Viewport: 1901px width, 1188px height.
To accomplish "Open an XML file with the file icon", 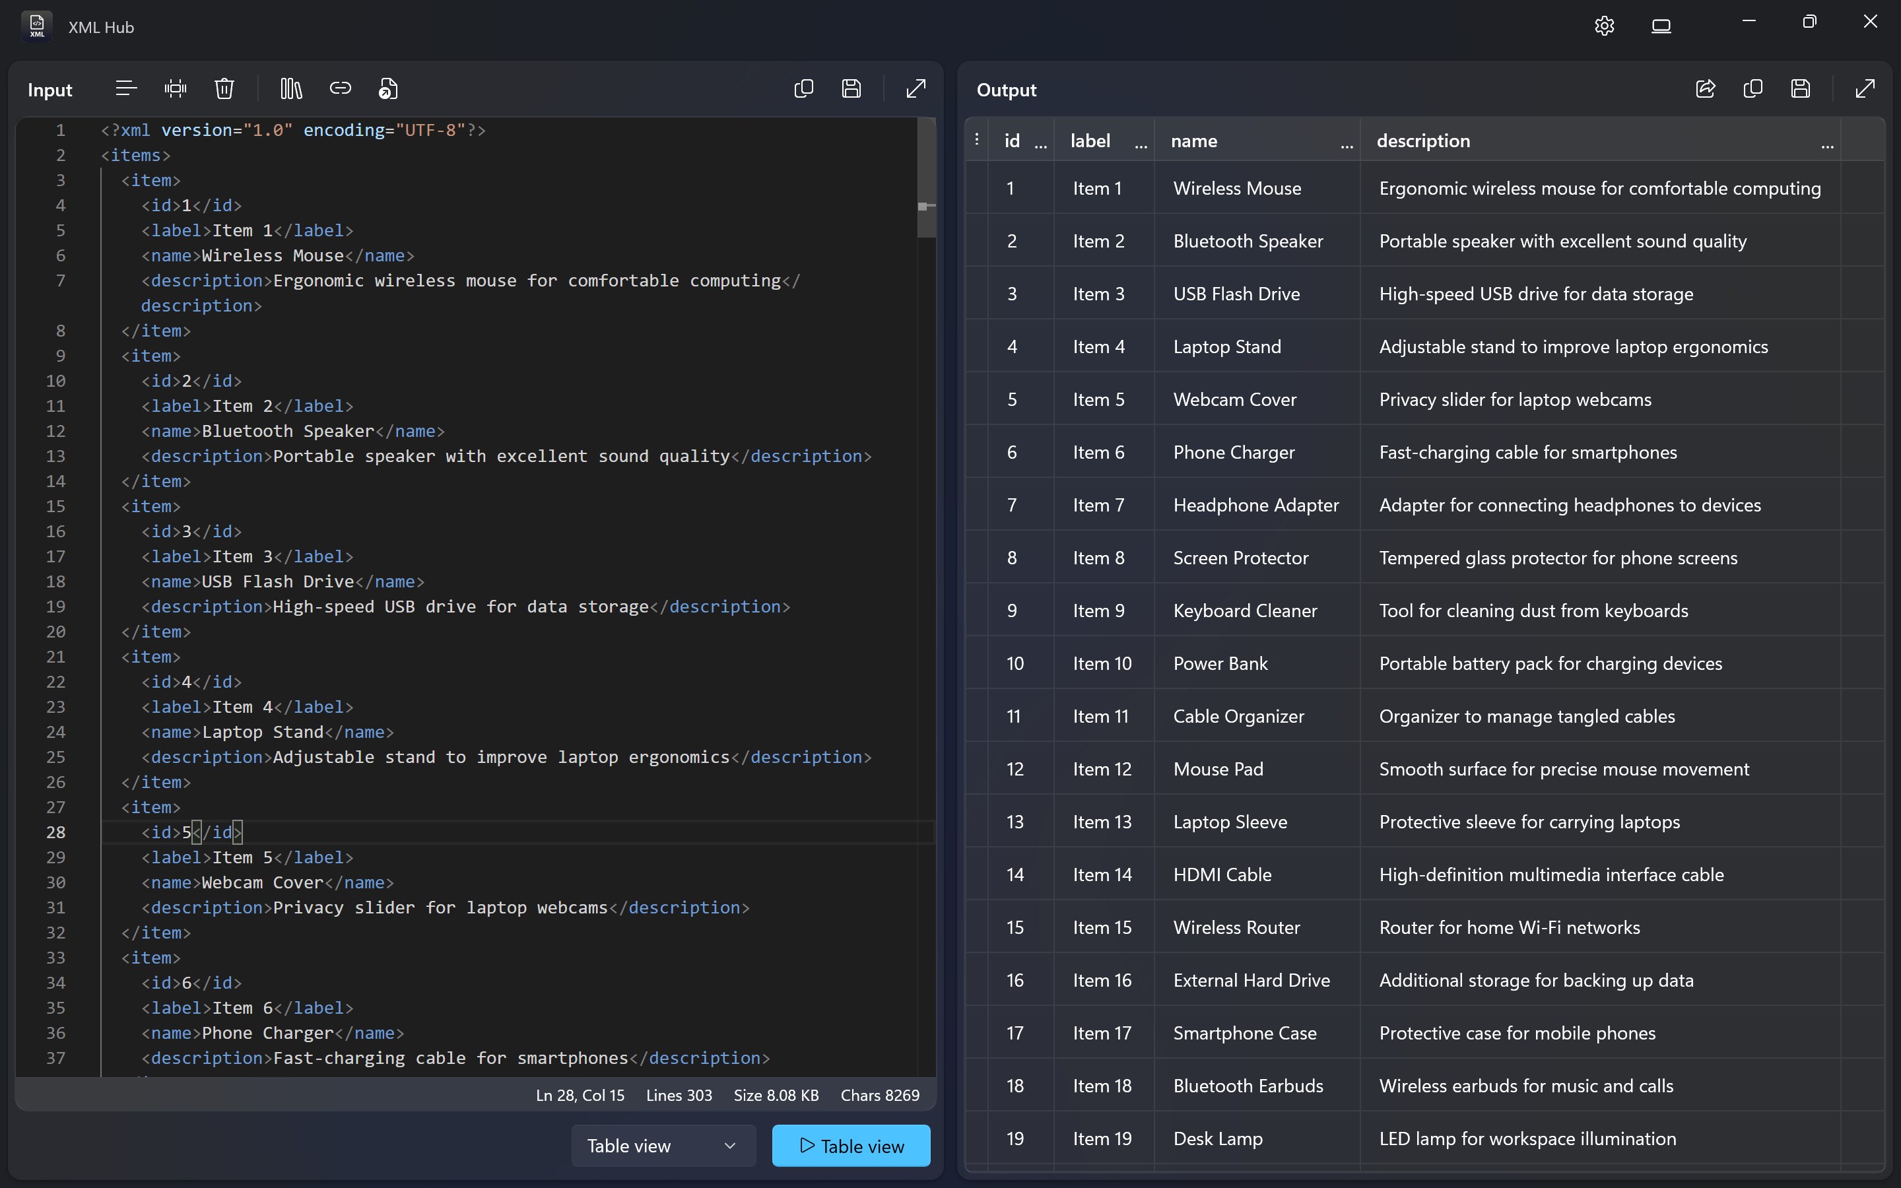I will (388, 88).
